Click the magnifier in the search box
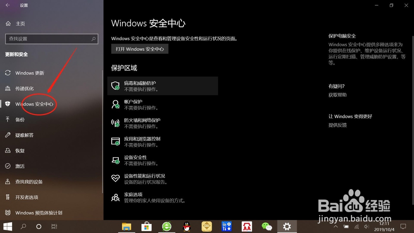This screenshot has width=414, height=233. [94, 39]
